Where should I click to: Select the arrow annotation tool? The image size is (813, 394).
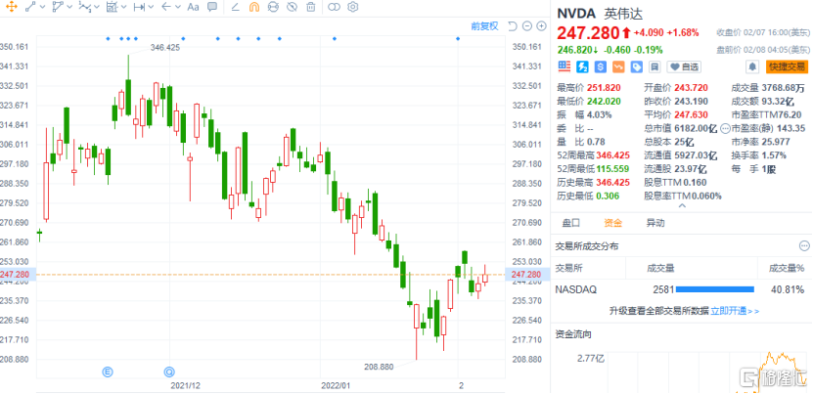(166, 7)
